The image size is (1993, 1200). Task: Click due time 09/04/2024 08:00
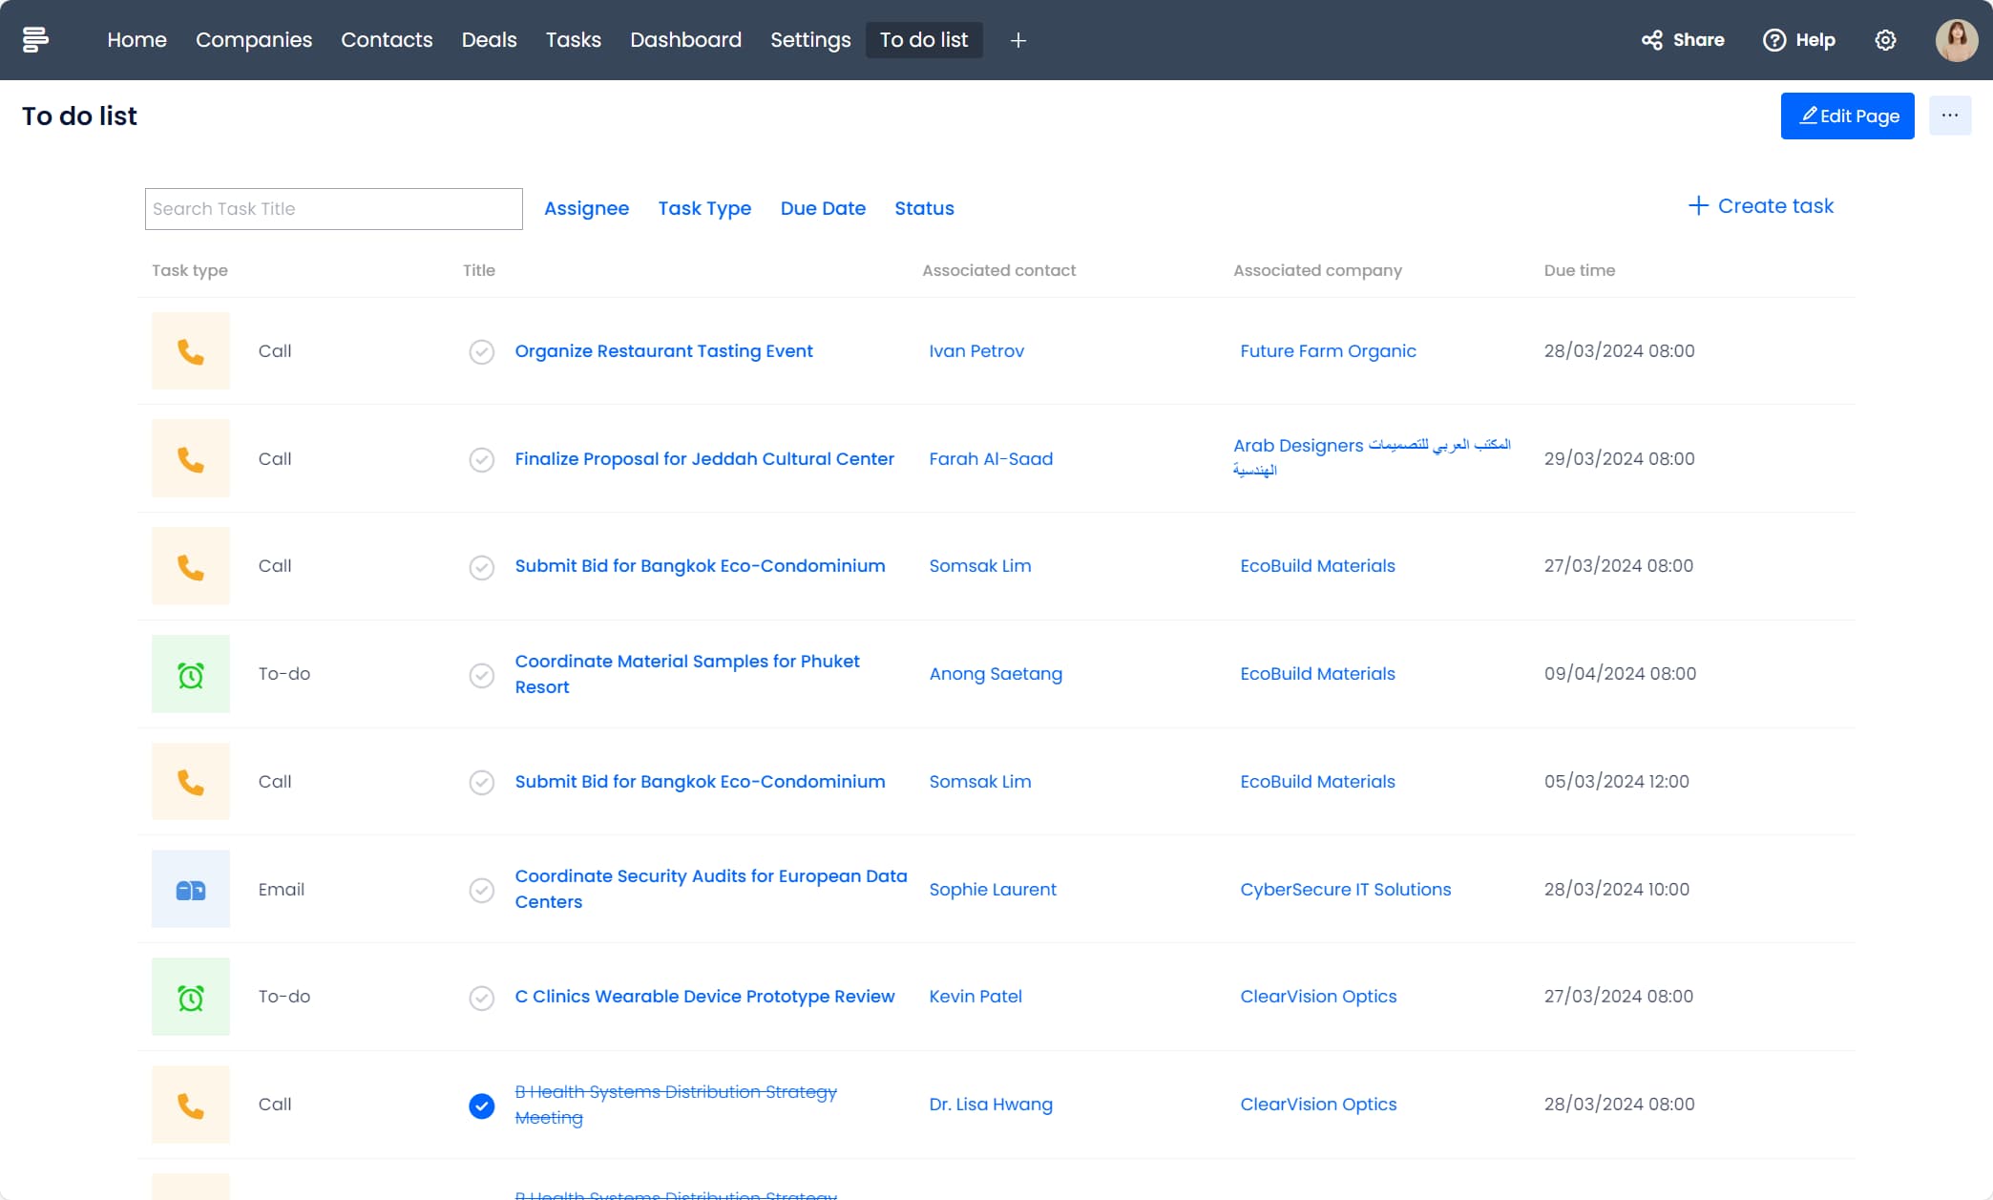(1620, 674)
